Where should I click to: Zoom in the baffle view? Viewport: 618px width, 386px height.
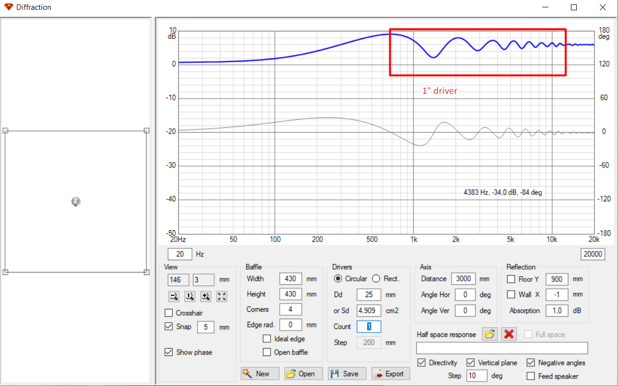pos(206,296)
